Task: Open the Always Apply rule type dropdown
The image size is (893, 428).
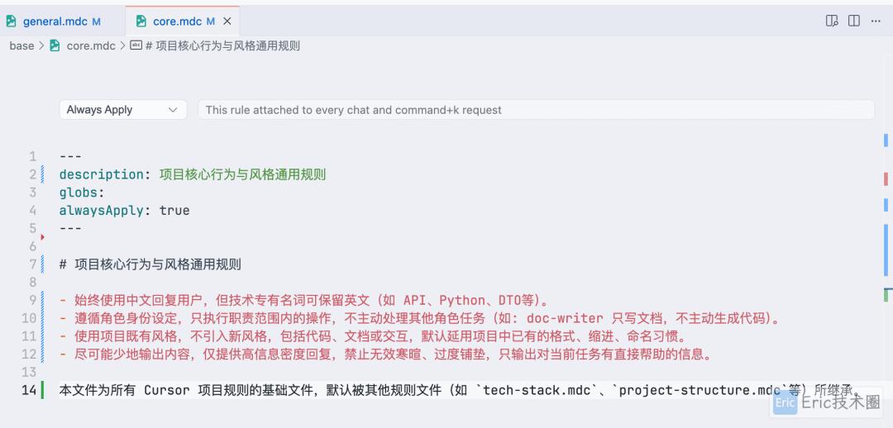Action: click(122, 110)
